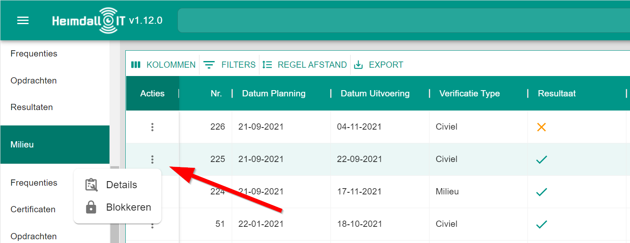Open actions menu for row 226
The width and height of the screenshot is (630, 243).
point(152,127)
